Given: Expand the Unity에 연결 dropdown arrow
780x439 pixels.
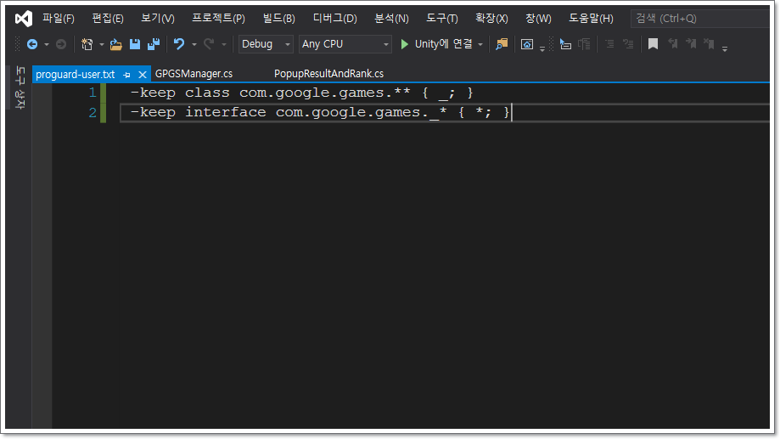Looking at the screenshot, I should point(480,45).
